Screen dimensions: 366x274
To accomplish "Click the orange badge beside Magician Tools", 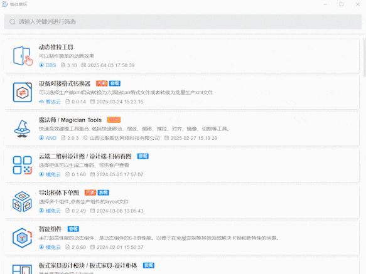I will (x=114, y=120).
